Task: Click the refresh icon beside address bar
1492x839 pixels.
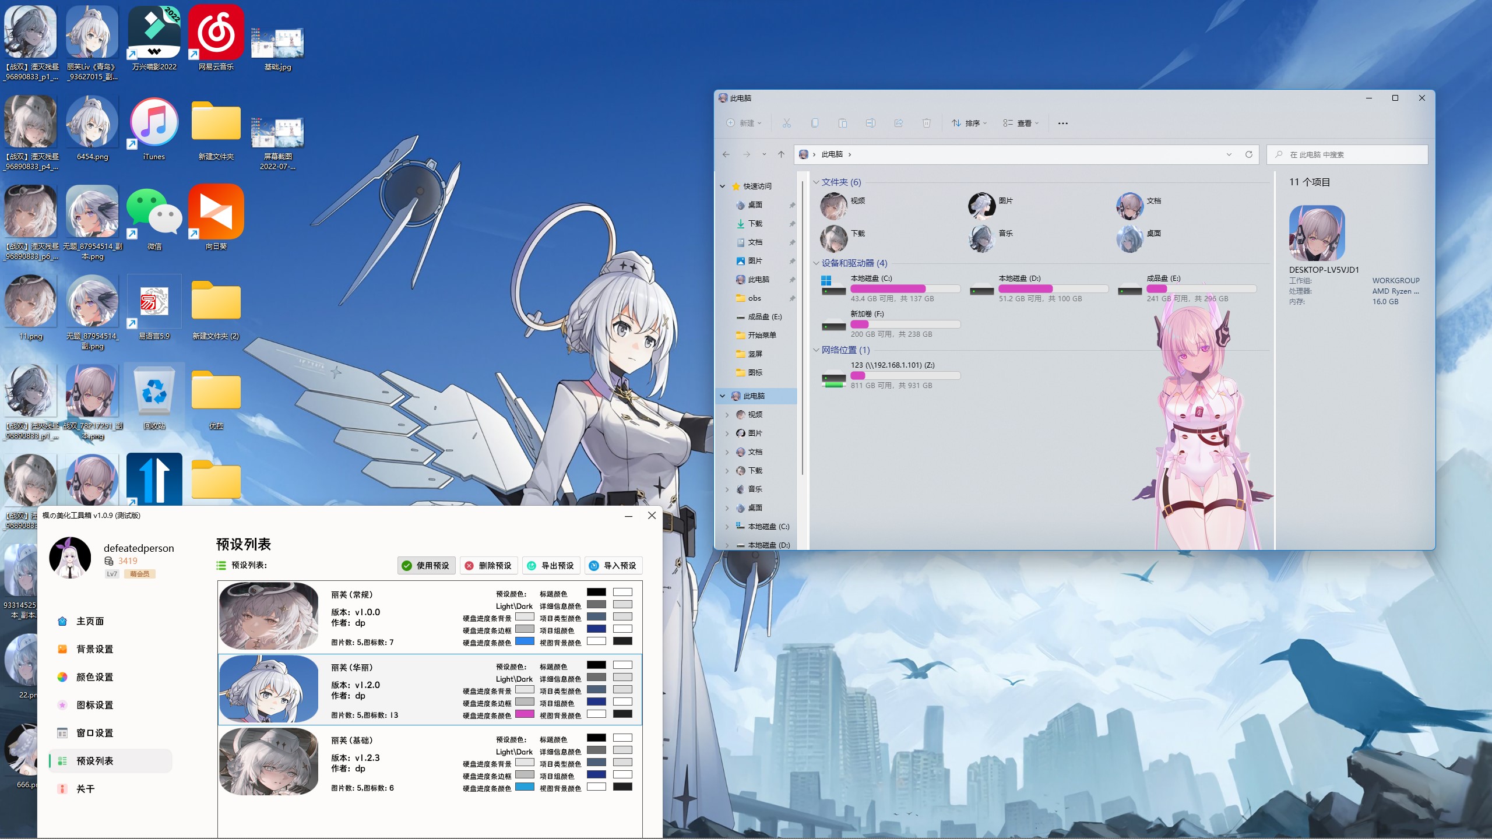Action: (x=1248, y=154)
